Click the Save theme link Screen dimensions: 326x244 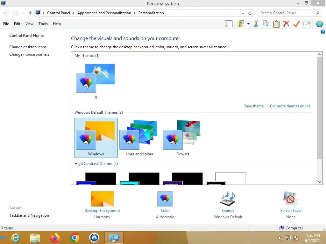[x=254, y=106]
